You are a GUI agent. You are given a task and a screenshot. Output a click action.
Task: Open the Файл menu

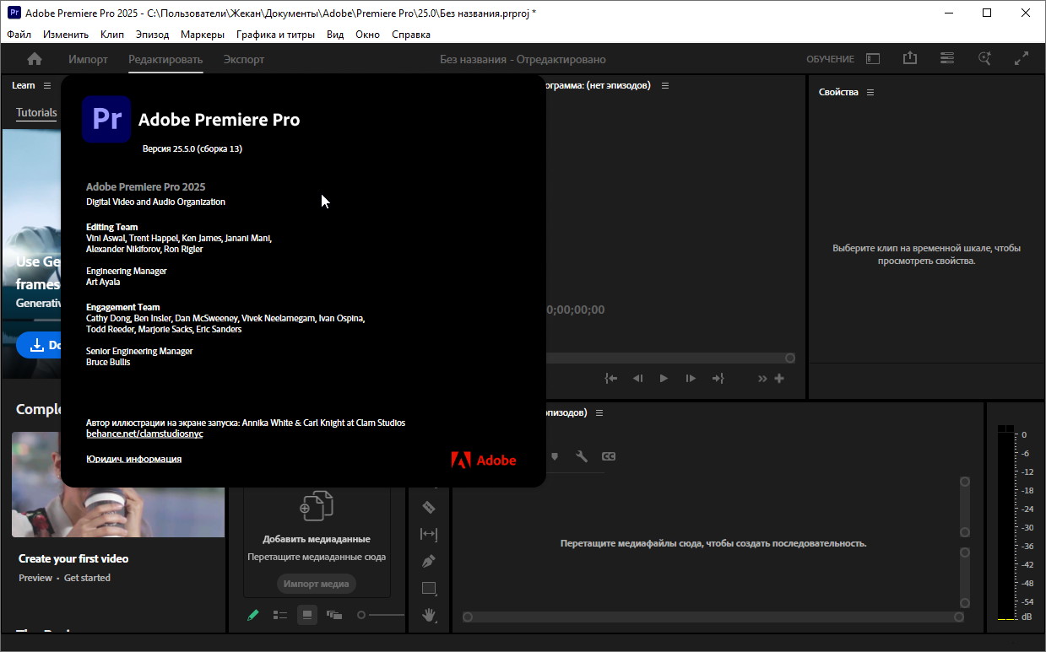(19, 35)
